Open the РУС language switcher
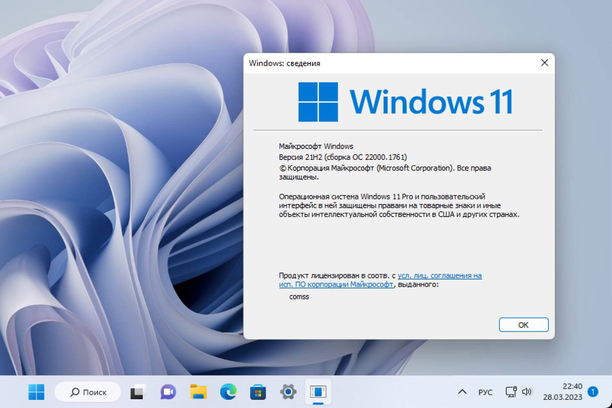612x408 pixels. click(486, 392)
